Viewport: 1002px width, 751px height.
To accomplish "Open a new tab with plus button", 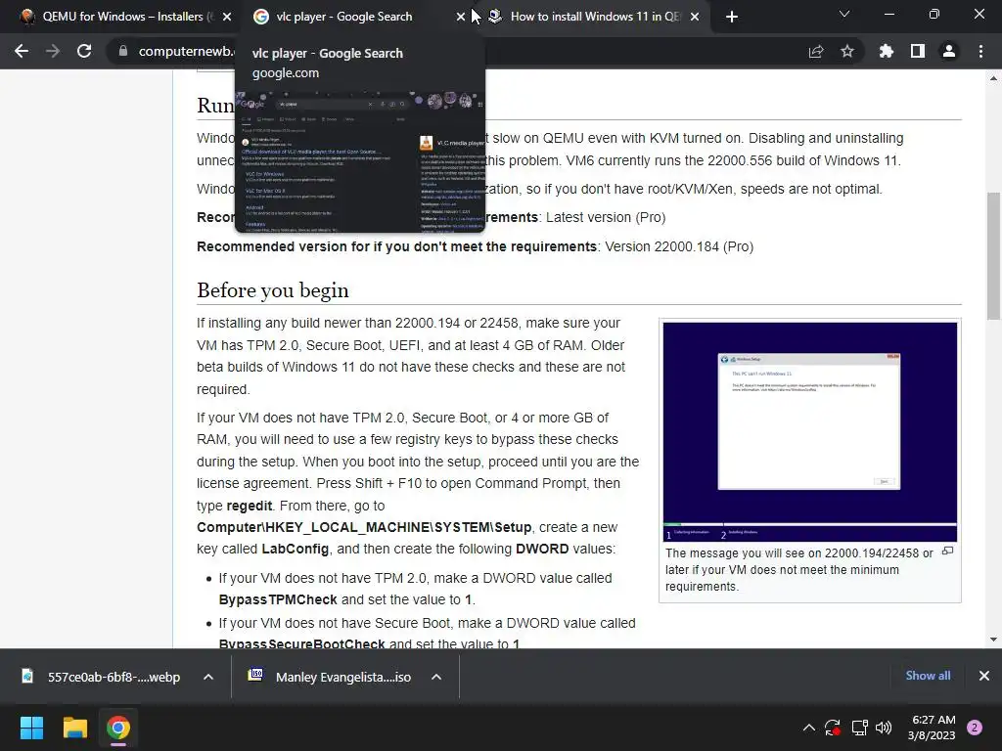I will (732, 17).
